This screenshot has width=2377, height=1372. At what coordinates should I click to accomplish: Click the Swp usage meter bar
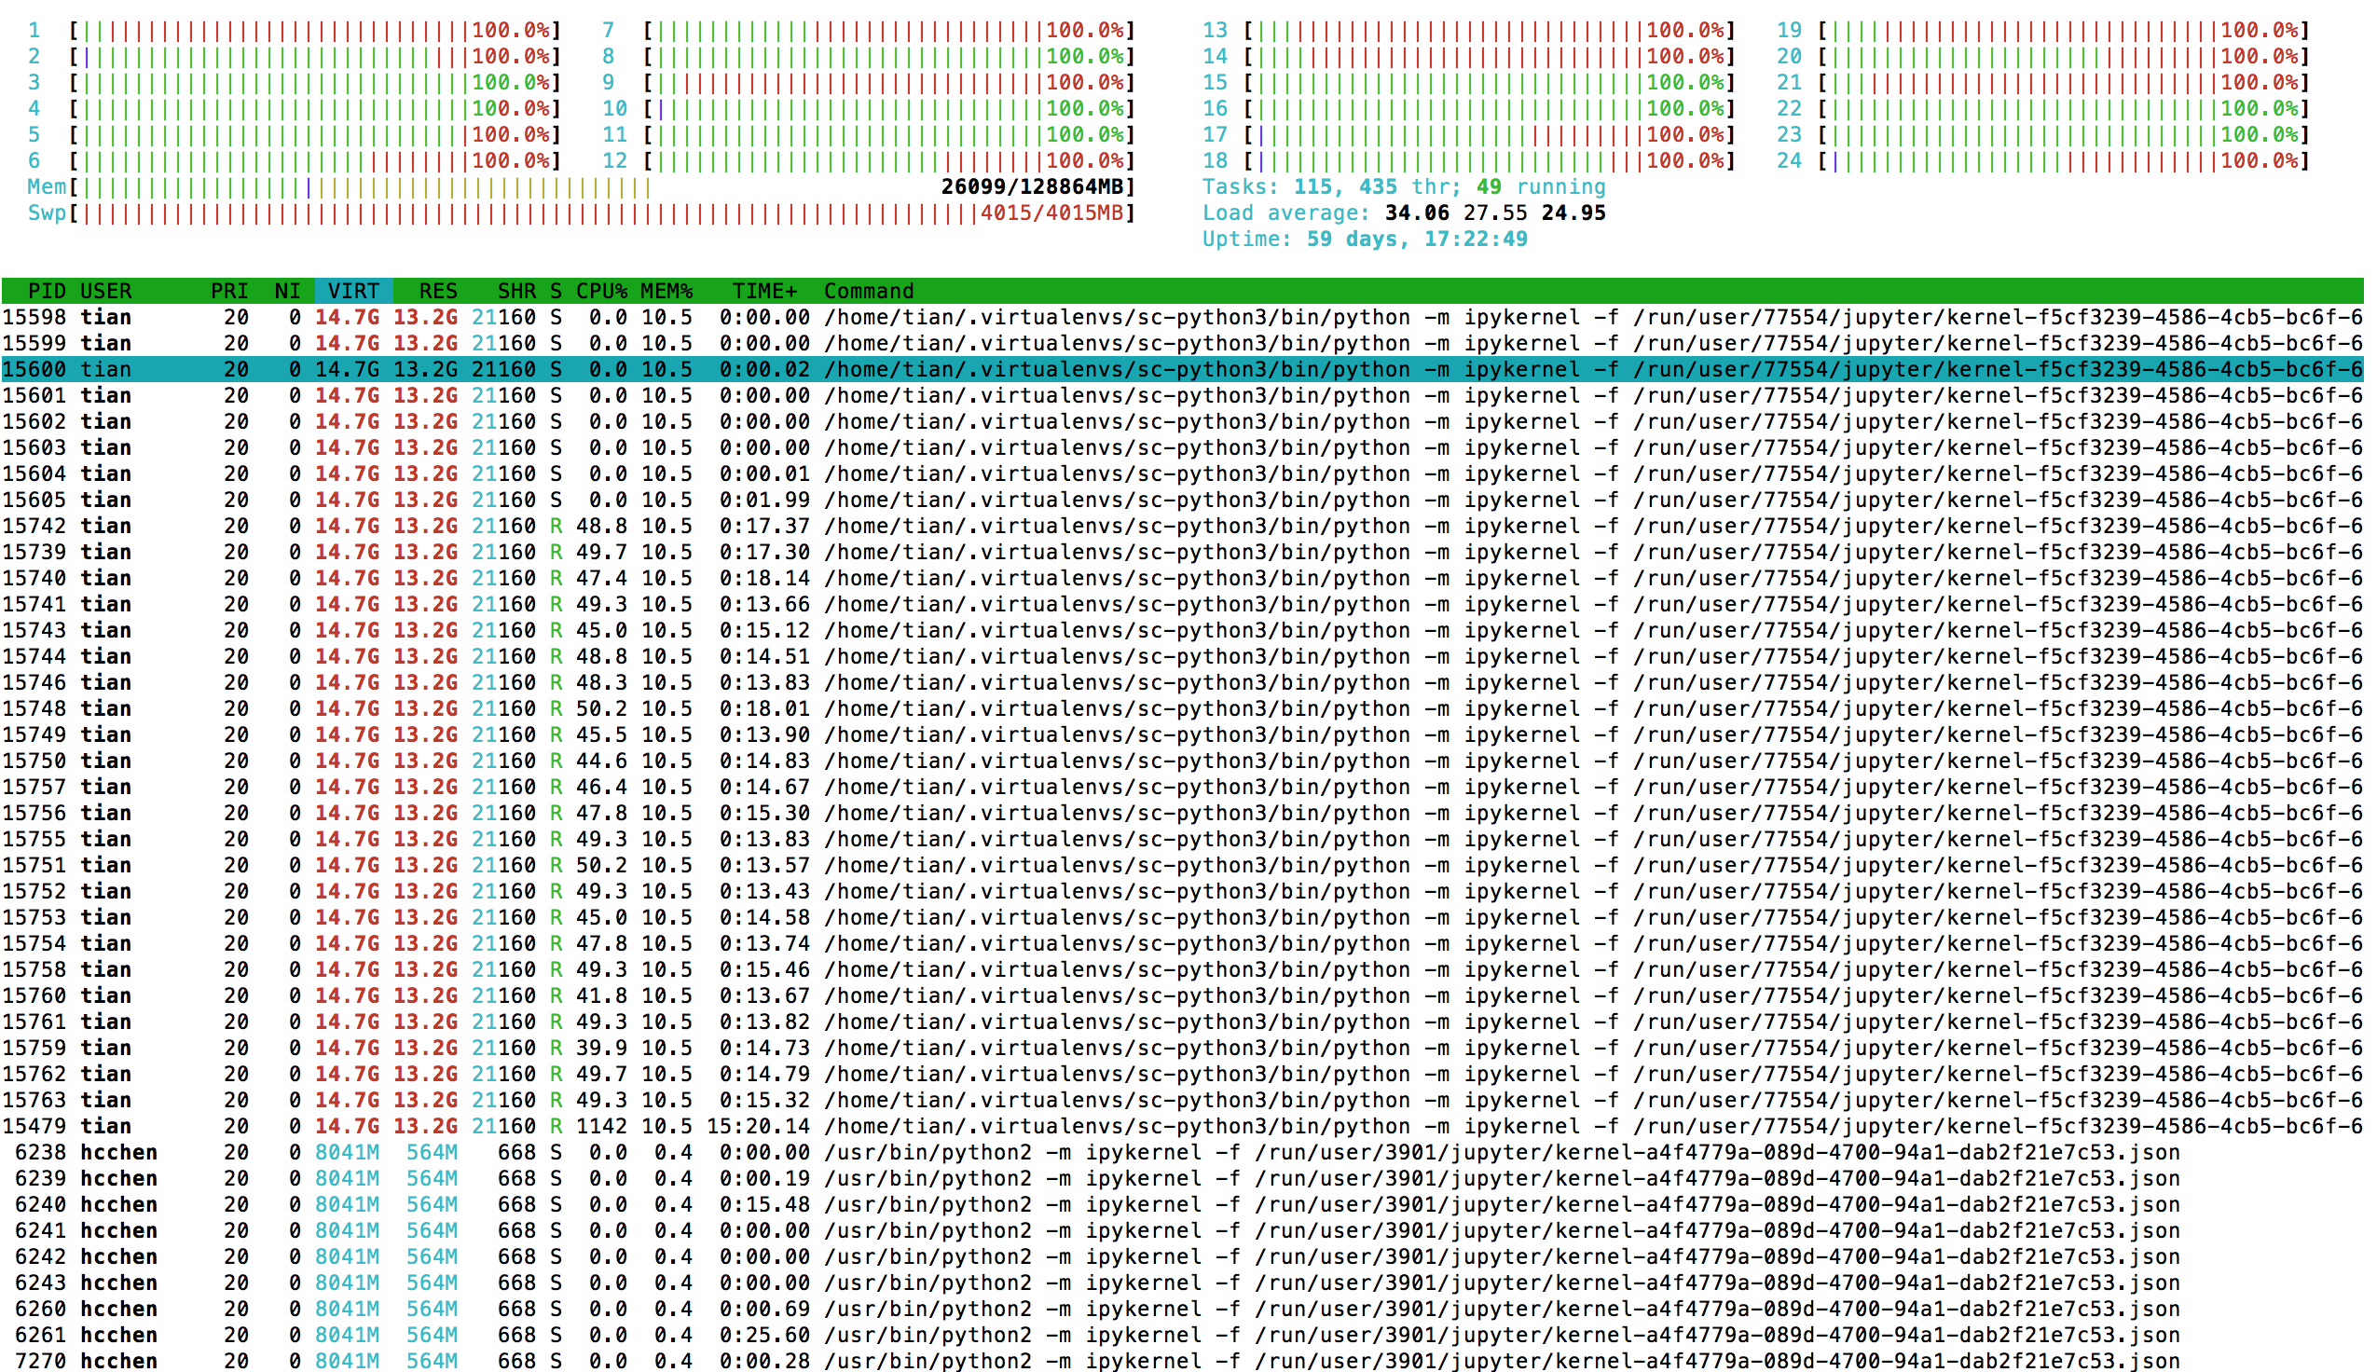[x=581, y=213]
